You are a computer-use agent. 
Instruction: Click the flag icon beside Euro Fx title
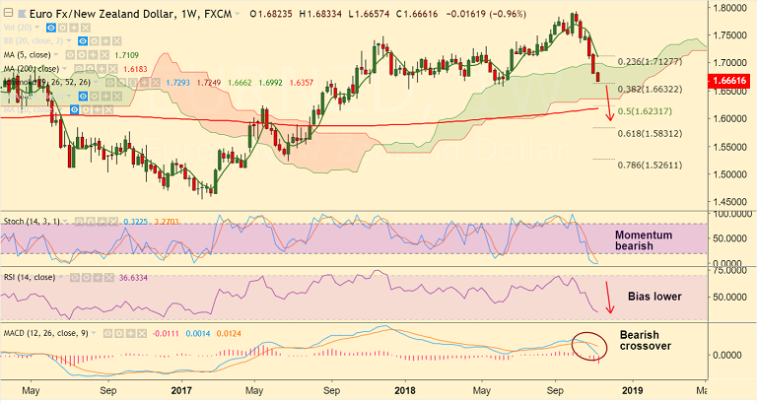pyautogui.click(x=23, y=14)
